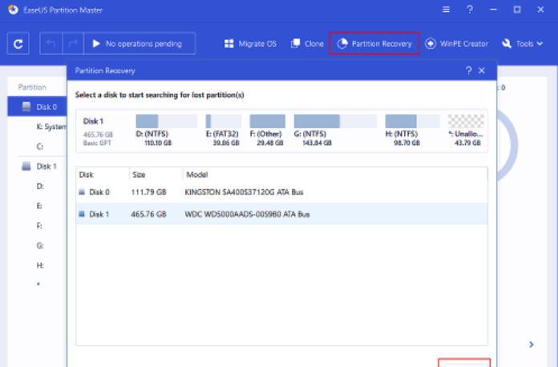This screenshot has height=367, width=558.
Task: Click Disk 0 drive icon in dialog list
Action: [82, 192]
